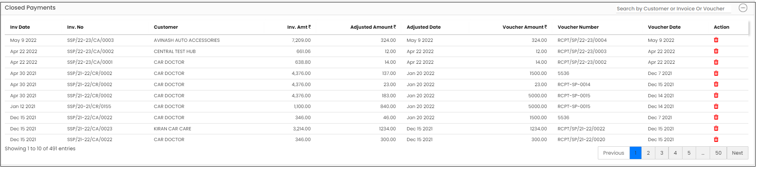Click the Previous pagination button
Image resolution: width=758 pixels, height=169 pixels.
coord(613,153)
